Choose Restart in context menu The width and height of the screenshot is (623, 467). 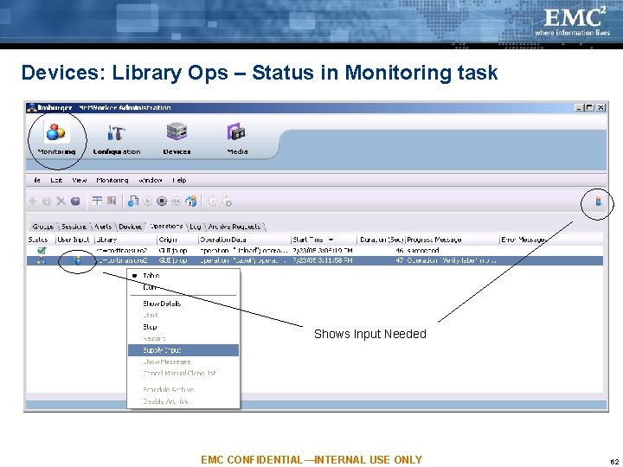point(183,338)
